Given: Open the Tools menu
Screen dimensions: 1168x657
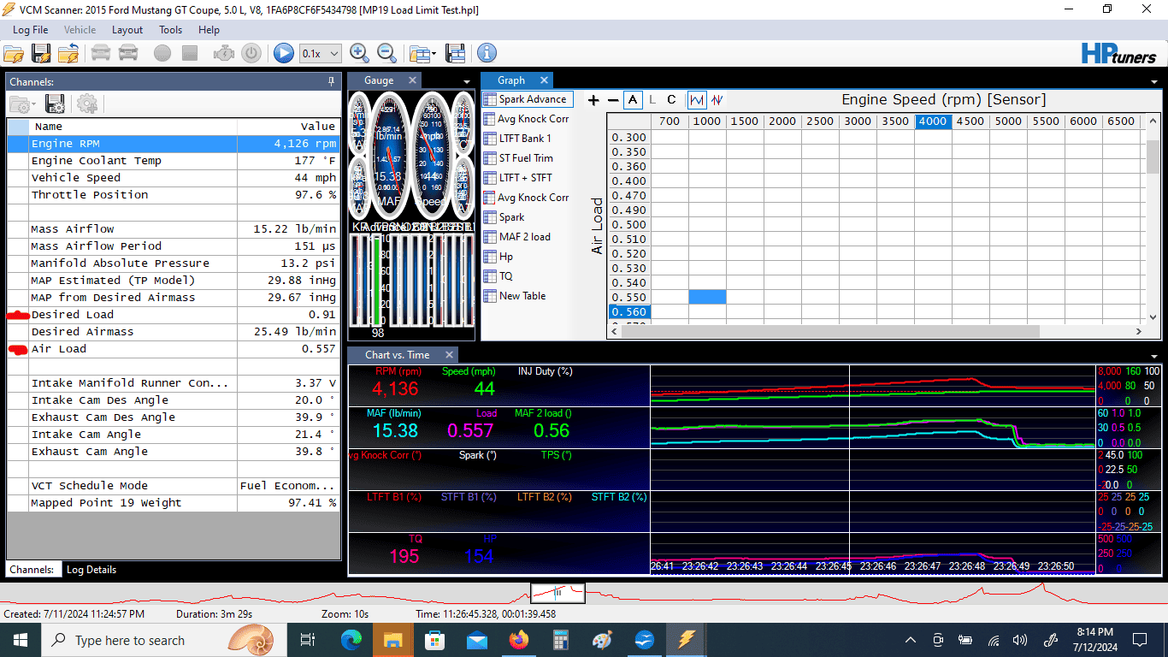Looking at the screenshot, I should [x=170, y=30].
